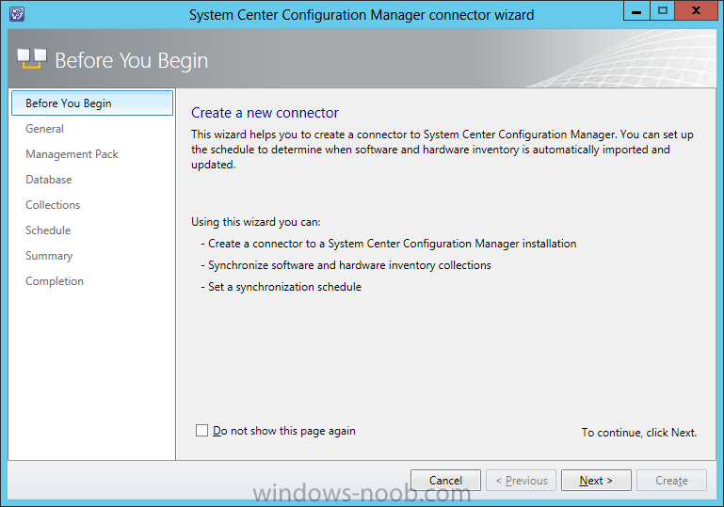Click the Previous button
Viewport: 724px width, 507px height.
point(521,481)
